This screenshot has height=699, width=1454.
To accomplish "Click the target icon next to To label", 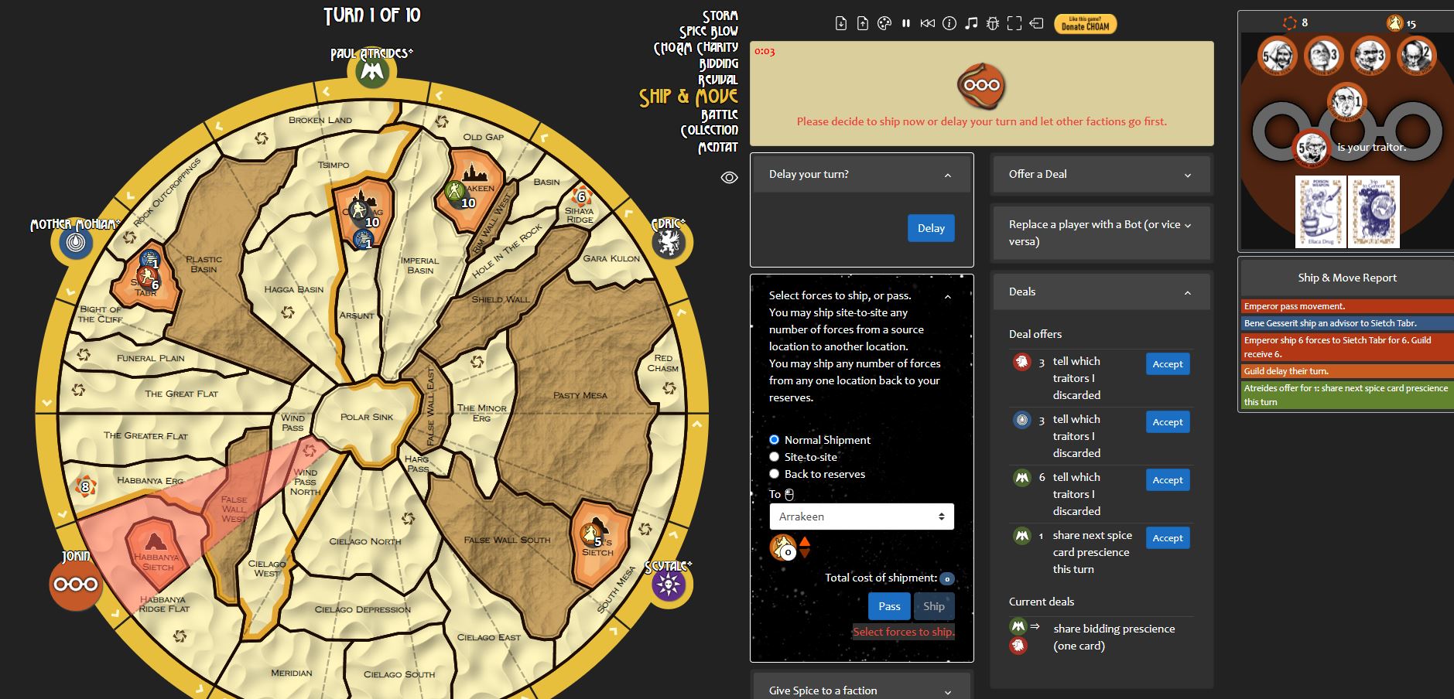I will [x=790, y=494].
